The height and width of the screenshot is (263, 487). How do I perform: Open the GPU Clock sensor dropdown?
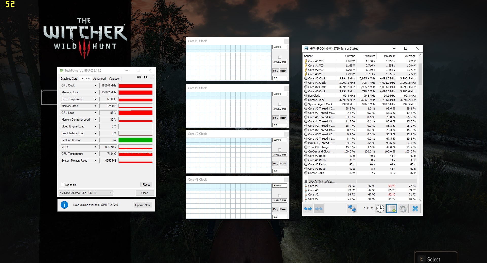pyautogui.click(x=95, y=85)
